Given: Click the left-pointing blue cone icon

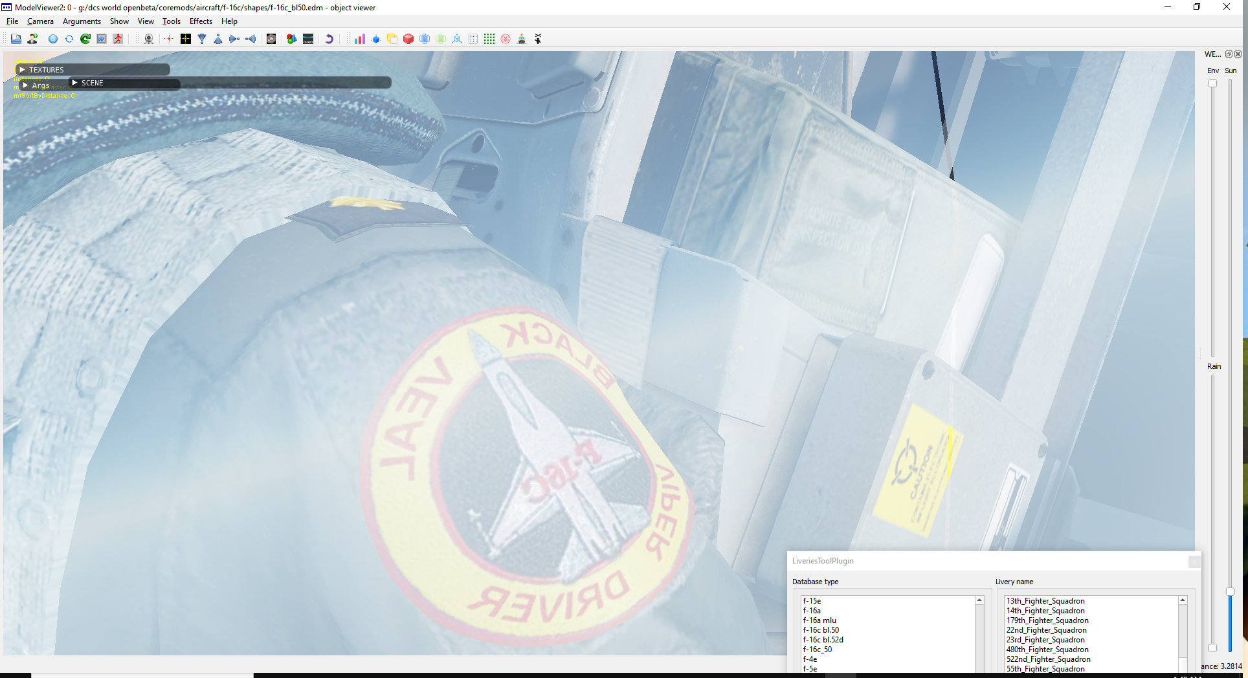Looking at the screenshot, I should coord(251,39).
